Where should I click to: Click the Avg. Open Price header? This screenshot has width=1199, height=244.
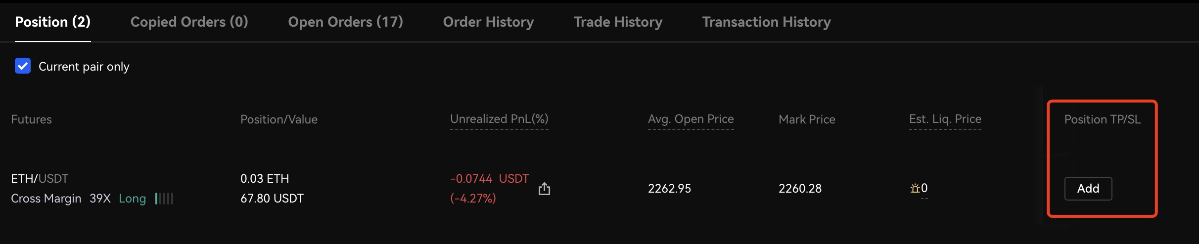click(691, 119)
